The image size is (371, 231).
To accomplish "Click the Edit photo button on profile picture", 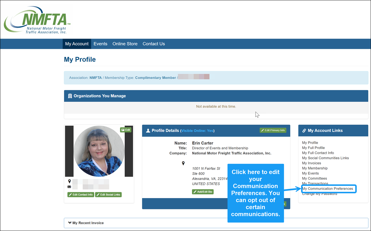I will [126, 130].
